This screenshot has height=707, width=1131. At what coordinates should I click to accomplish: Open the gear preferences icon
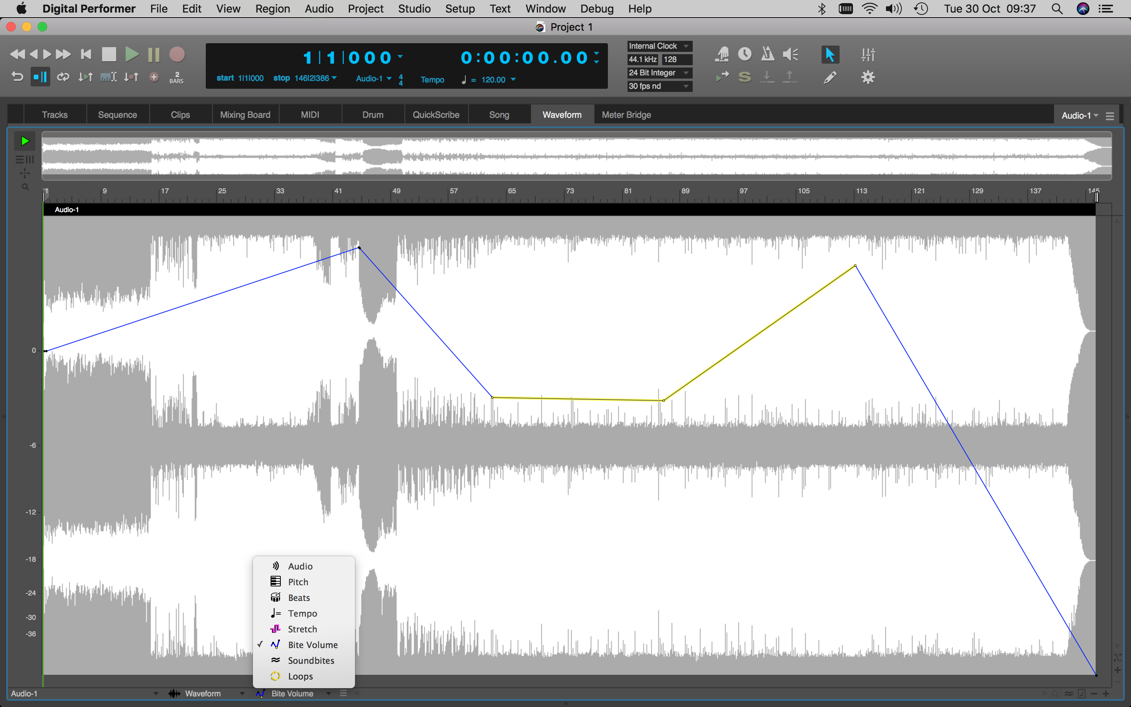tap(868, 77)
